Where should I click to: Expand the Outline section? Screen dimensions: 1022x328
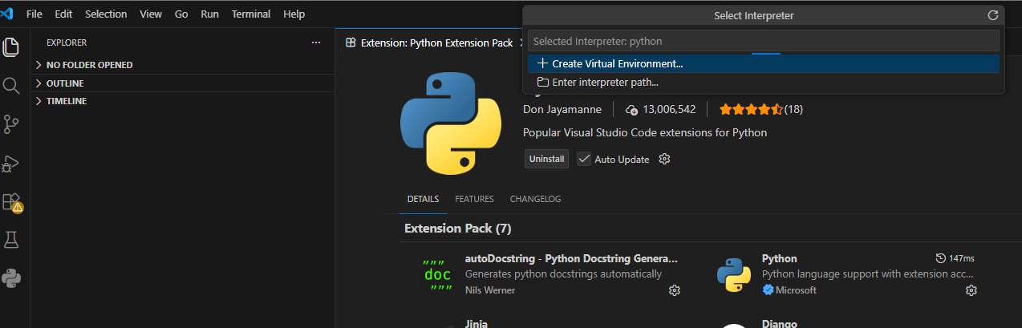point(64,83)
